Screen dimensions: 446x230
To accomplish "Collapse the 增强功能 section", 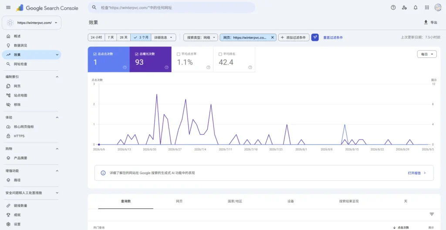I will [57, 171].
